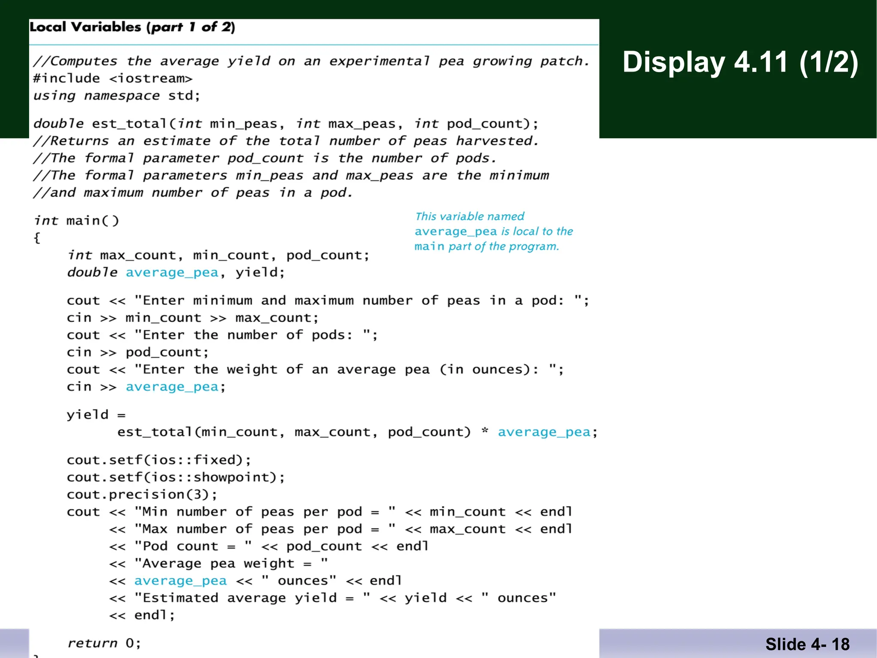This screenshot has height=658, width=877.
Task: Click the 'Estimated average yield =' output line
Action: coord(333,598)
